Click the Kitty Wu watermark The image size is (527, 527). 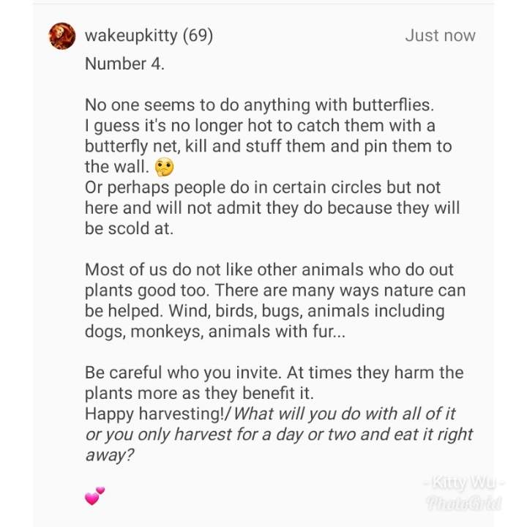coord(463,483)
